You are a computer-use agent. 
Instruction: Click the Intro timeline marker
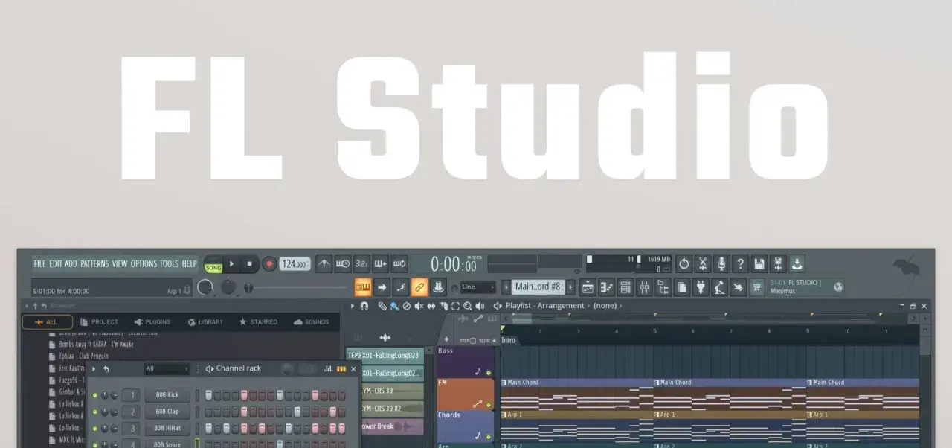(x=508, y=340)
